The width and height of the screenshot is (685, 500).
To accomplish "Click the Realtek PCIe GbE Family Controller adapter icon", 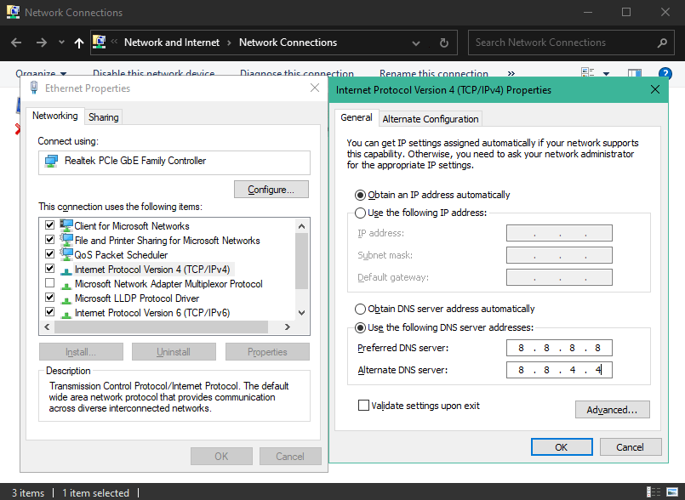I will (x=53, y=162).
